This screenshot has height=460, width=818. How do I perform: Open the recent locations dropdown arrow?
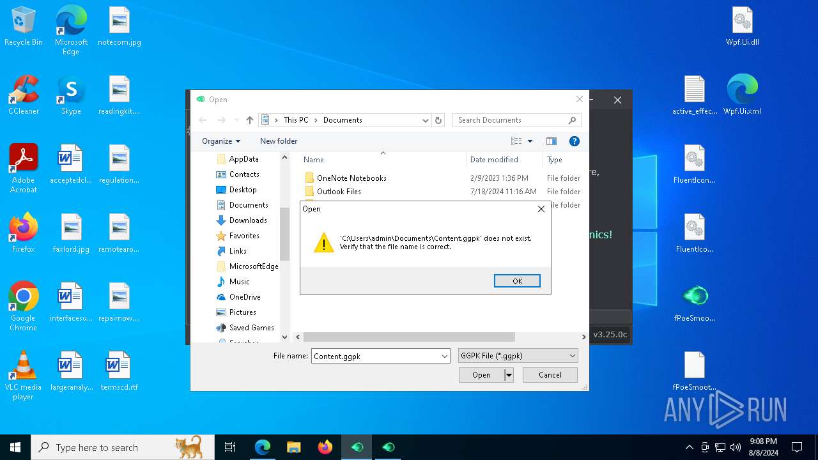236,120
